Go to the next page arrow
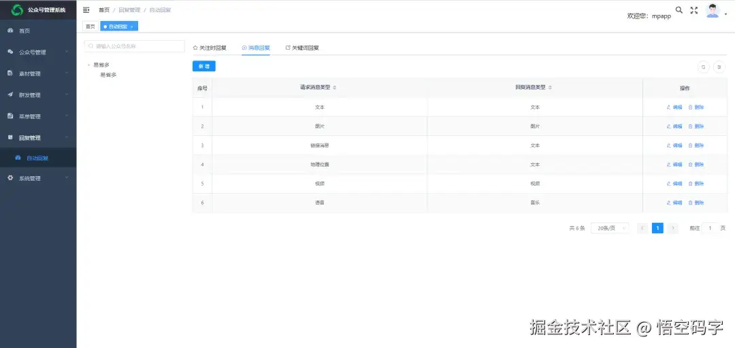735x348 pixels. (x=673, y=228)
